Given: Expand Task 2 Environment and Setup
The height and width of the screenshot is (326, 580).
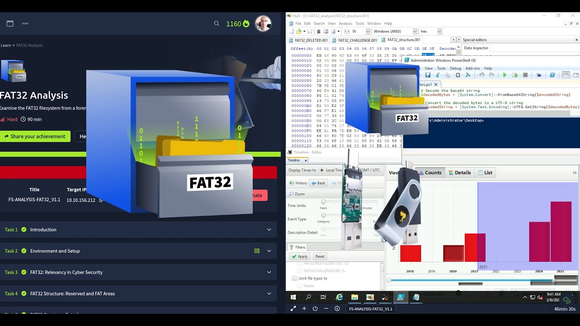Looking at the screenshot, I should 269,251.
